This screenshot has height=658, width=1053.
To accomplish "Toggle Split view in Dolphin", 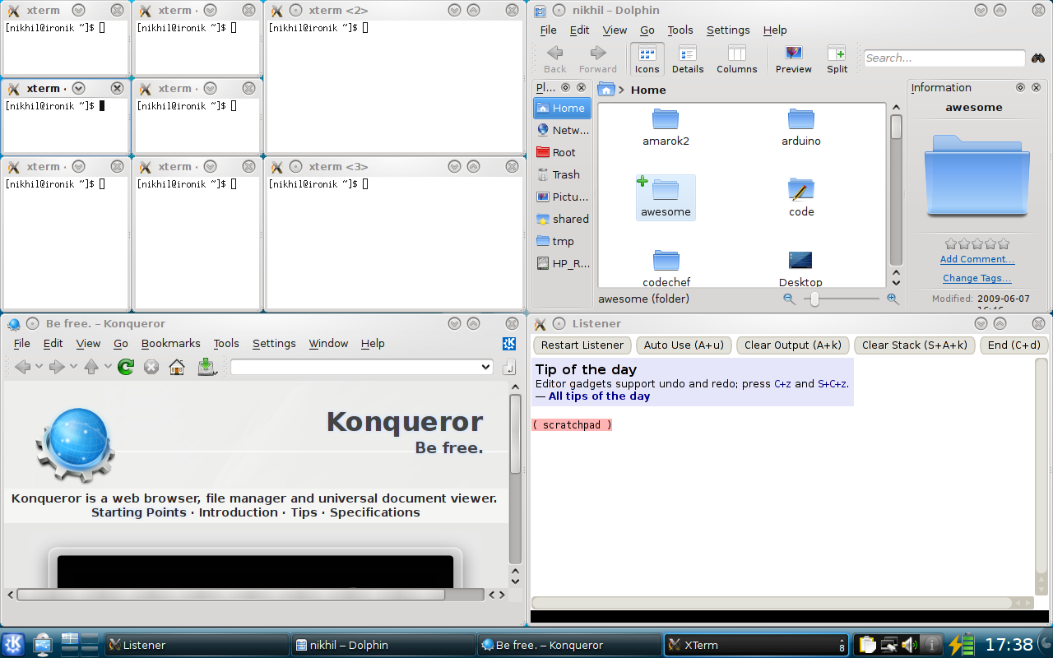I will click(837, 59).
